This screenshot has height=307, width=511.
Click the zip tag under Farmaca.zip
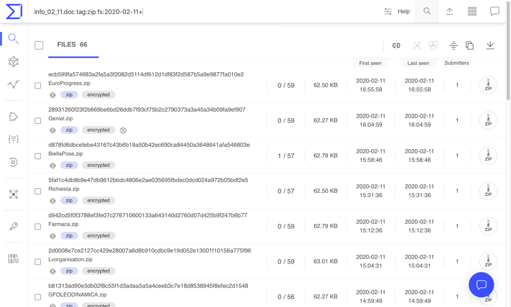click(x=69, y=236)
